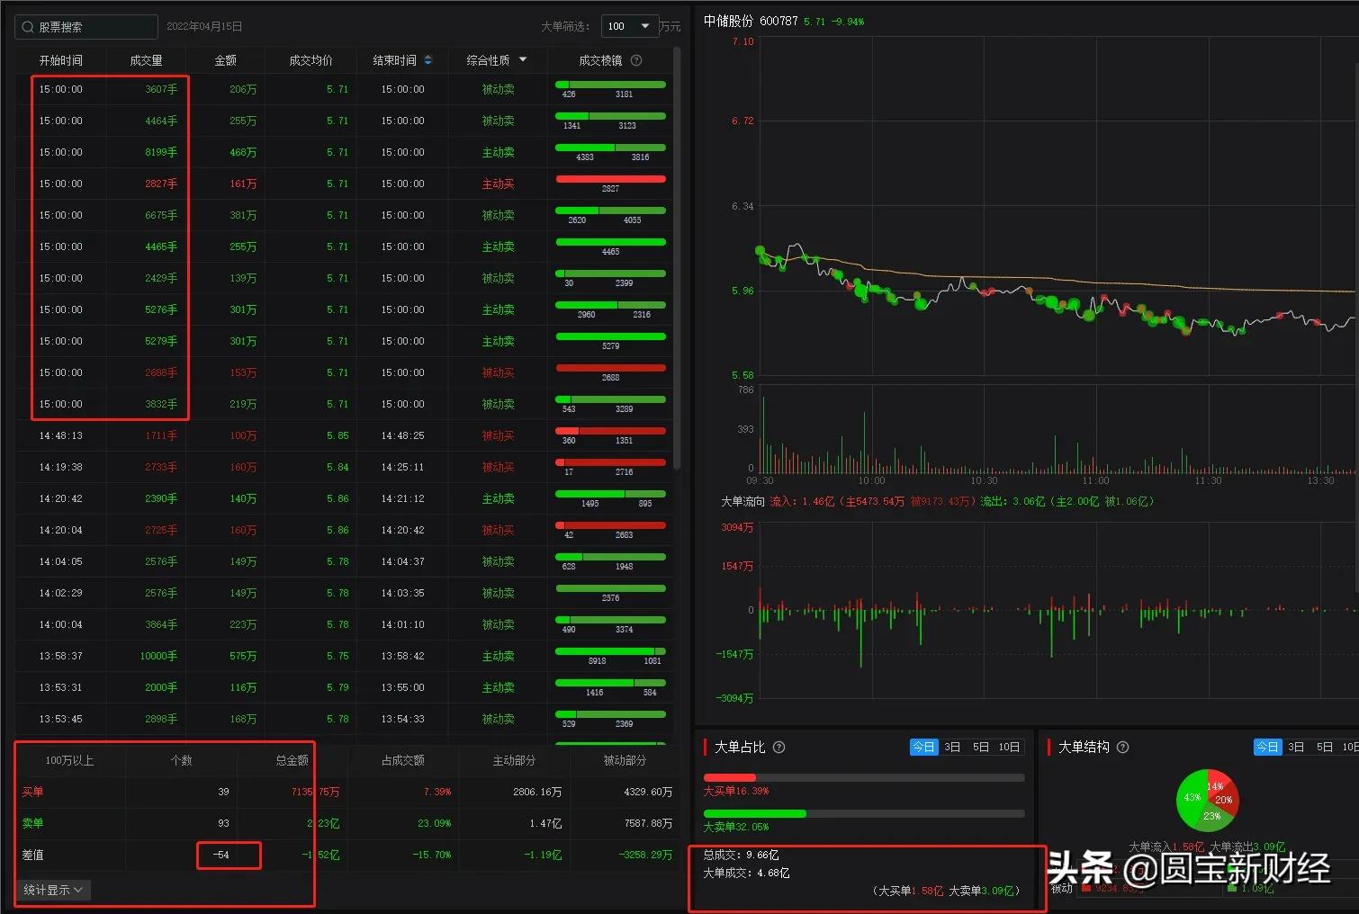
Task: Click the 7587.88万 passive sell value
Action: pos(648,823)
